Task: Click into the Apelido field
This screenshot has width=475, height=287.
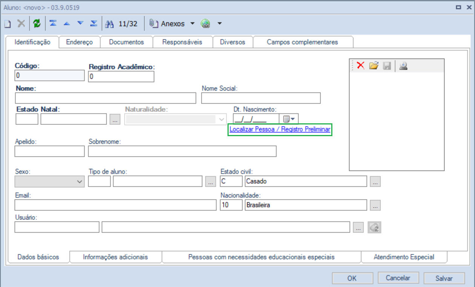Action: [x=49, y=151]
